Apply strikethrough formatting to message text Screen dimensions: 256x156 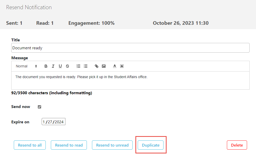(67, 66)
